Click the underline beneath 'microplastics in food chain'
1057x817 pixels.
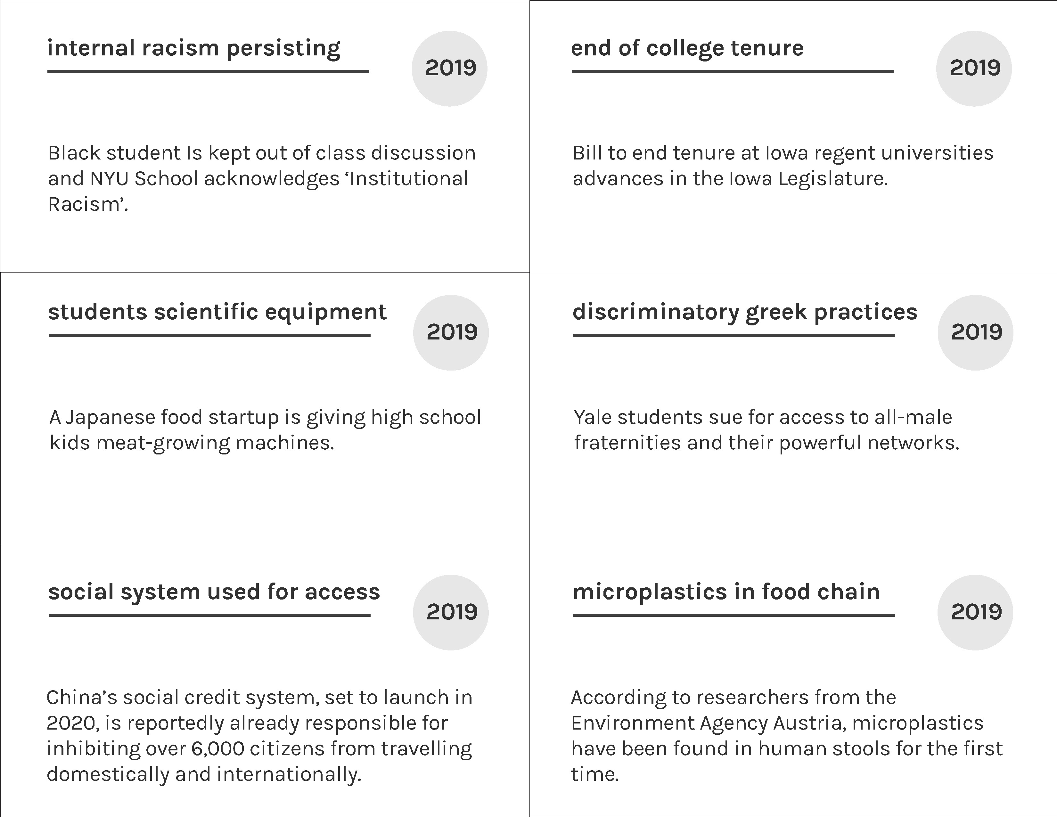point(734,615)
